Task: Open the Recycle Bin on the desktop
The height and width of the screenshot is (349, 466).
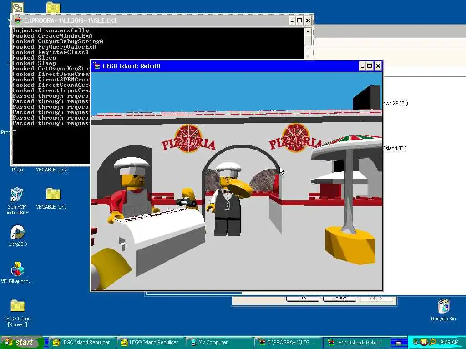Action: coord(443,310)
